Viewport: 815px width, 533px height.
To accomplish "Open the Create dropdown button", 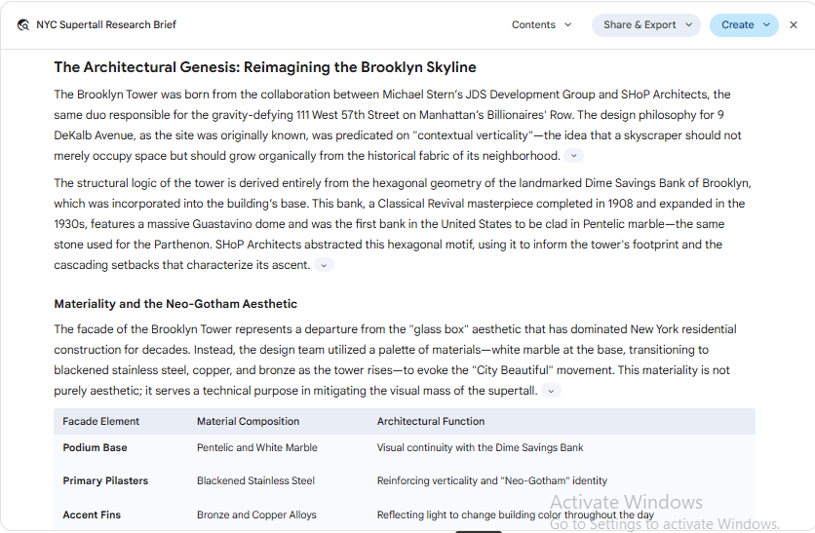I will (744, 25).
